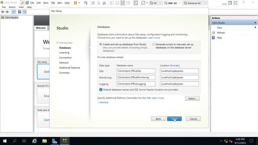Open File Explorer from taskbar

coord(44,141)
